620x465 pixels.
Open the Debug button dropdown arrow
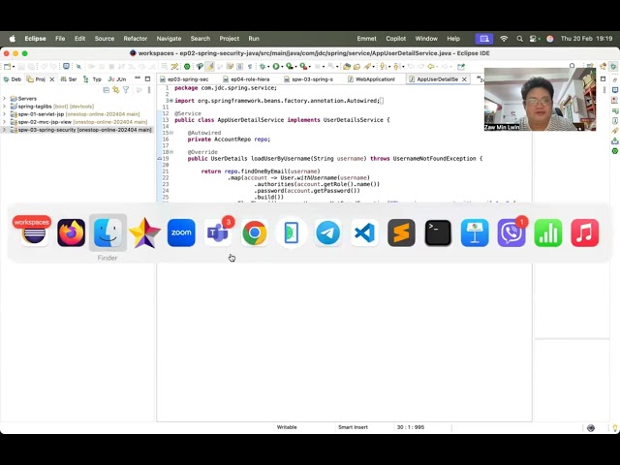(268, 67)
